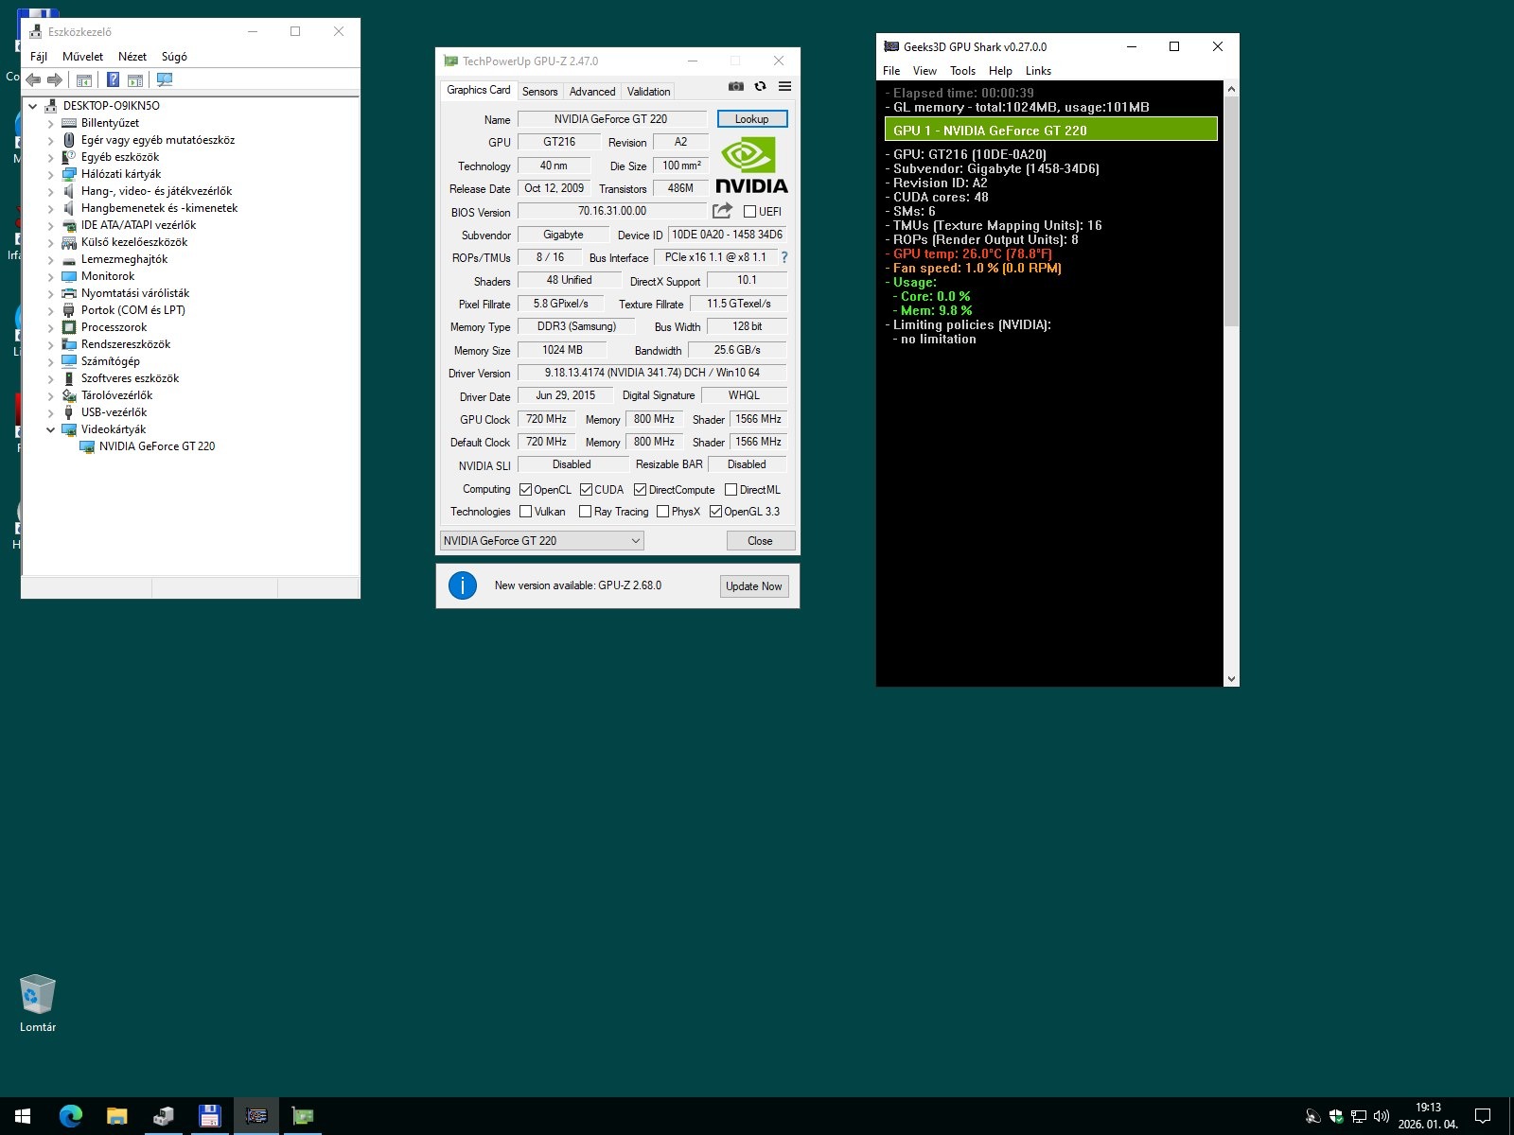
Task: Click the blue info icon in the update bar
Action: tap(463, 585)
